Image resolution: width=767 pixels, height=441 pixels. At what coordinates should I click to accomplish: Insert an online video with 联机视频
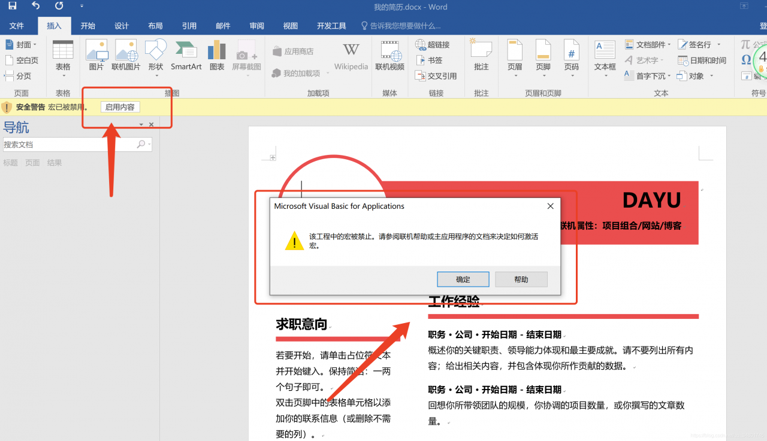click(389, 55)
